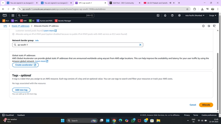Click the Windows taskbar search box
The height and width of the screenshot is (124, 221).
pyautogui.click(x=82, y=120)
